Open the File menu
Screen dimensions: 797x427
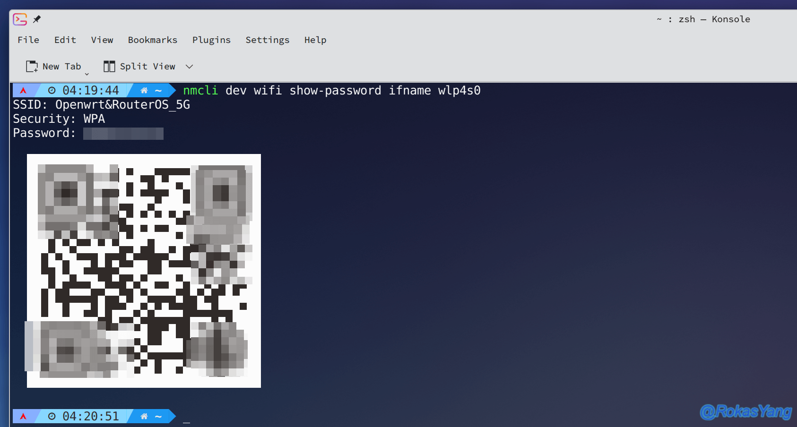coord(28,40)
